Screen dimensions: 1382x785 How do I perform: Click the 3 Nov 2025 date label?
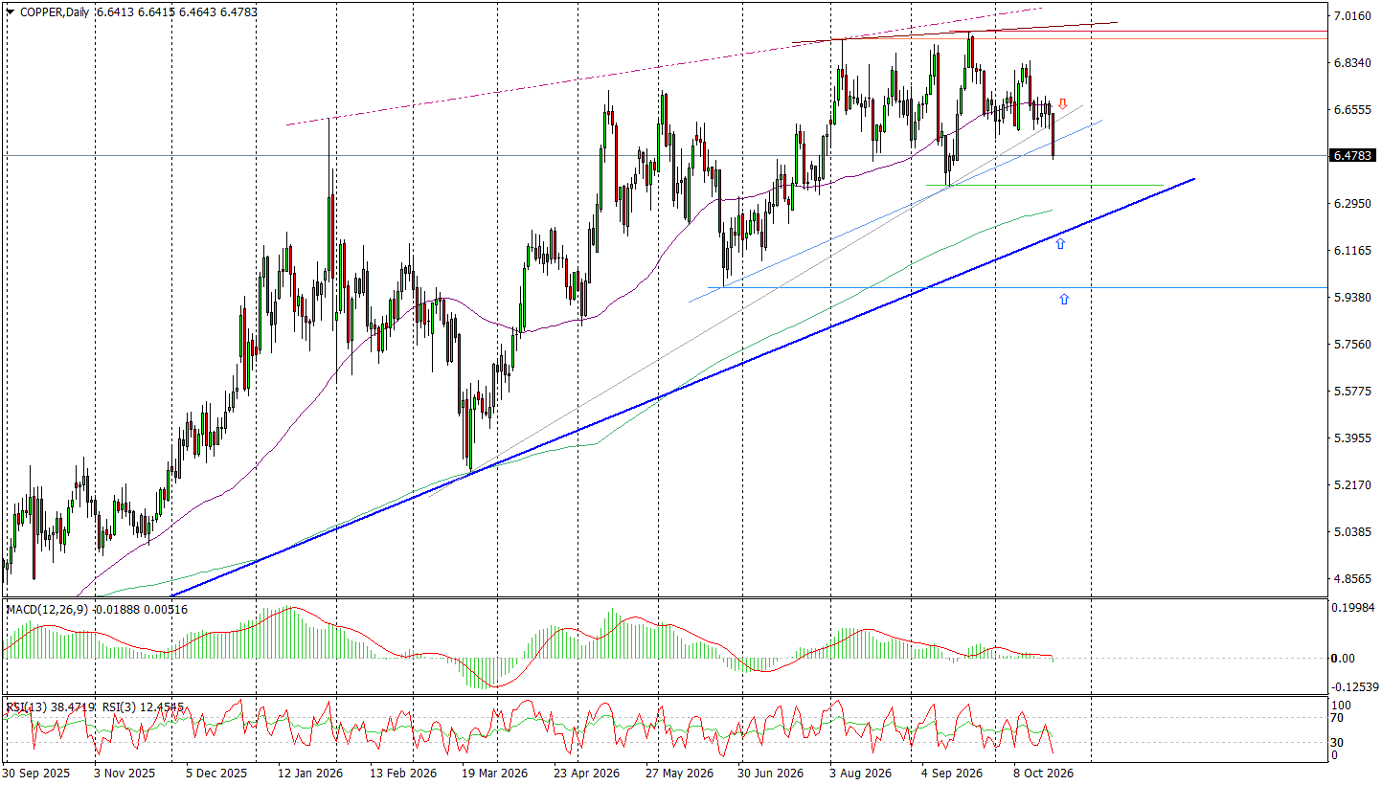pos(124,773)
